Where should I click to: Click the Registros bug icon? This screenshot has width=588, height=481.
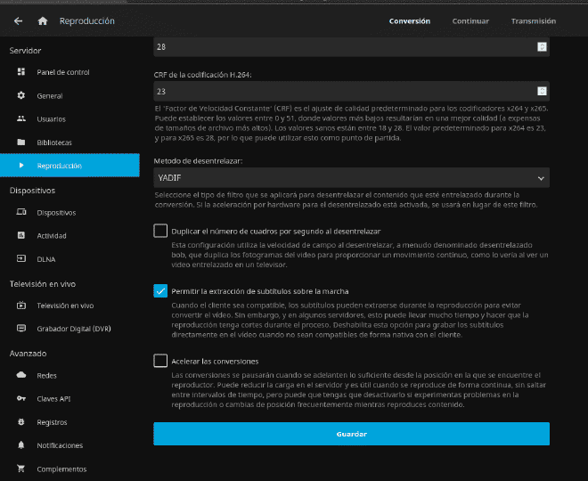click(21, 421)
